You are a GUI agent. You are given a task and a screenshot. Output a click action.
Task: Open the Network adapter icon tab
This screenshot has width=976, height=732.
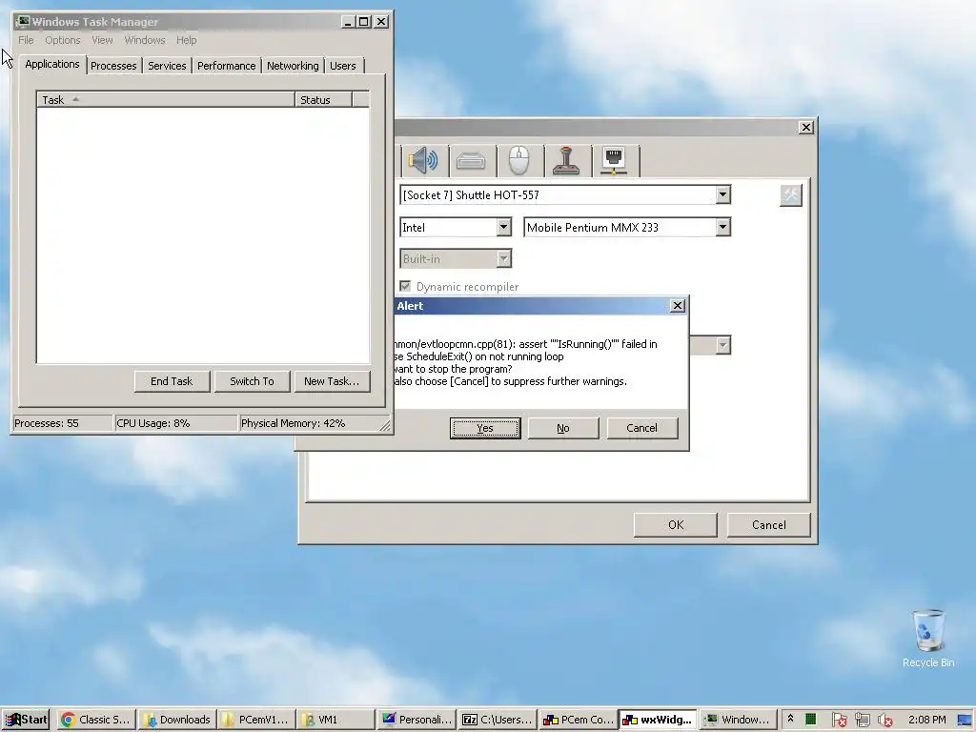click(615, 160)
